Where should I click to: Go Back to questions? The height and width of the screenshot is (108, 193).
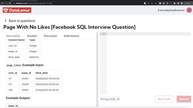[x=22, y=21]
